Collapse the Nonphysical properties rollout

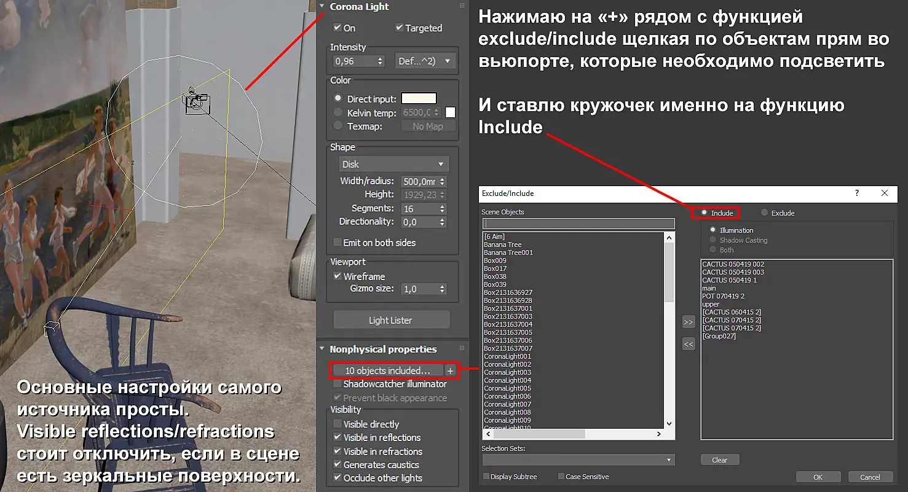[322, 349]
